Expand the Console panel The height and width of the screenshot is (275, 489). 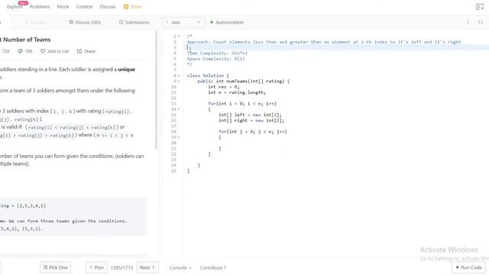(180, 267)
